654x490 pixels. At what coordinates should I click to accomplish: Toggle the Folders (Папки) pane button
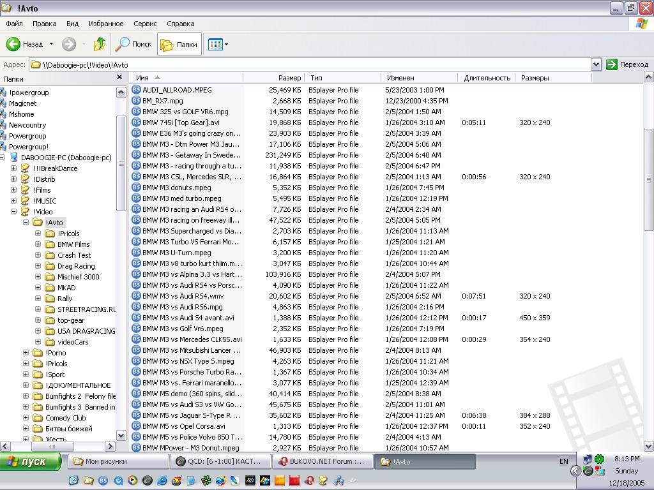[179, 45]
